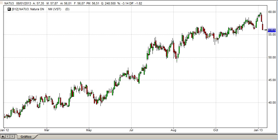Click the Mar date axis label
Image resolution: width=278 pixels, height=140 pixels.
[x=47, y=130]
